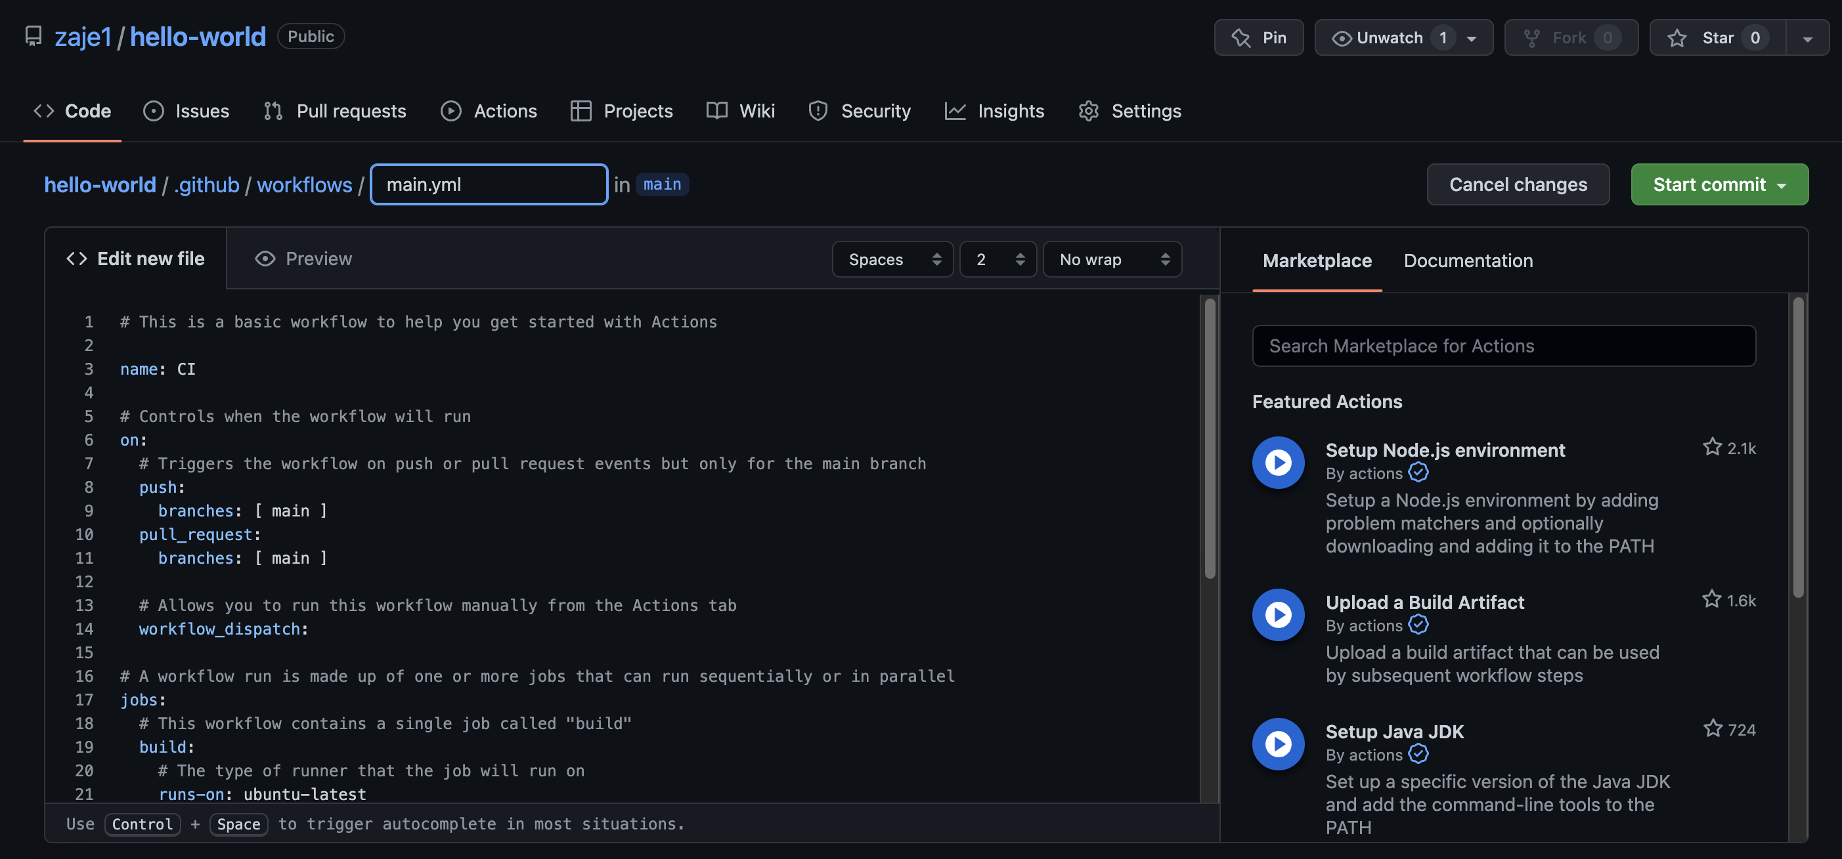Click Setup Java JDK play icon
The height and width of the screenshot is (859, 1842).
(1279, 744)
